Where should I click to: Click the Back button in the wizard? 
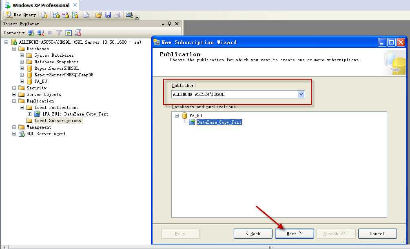(253, 233)
